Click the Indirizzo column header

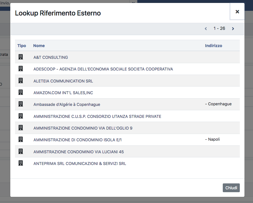(213, 46)
